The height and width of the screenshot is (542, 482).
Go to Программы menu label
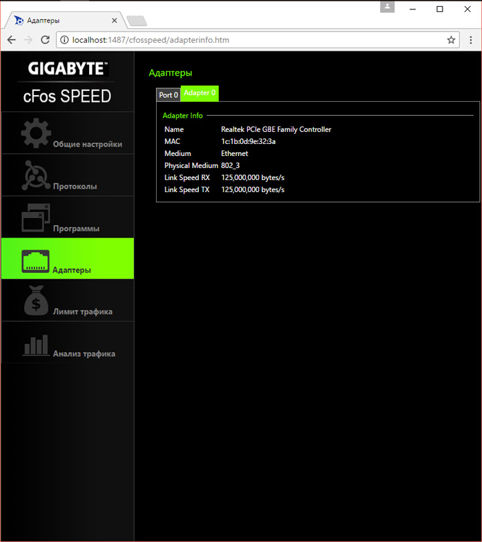coord(76,228)
